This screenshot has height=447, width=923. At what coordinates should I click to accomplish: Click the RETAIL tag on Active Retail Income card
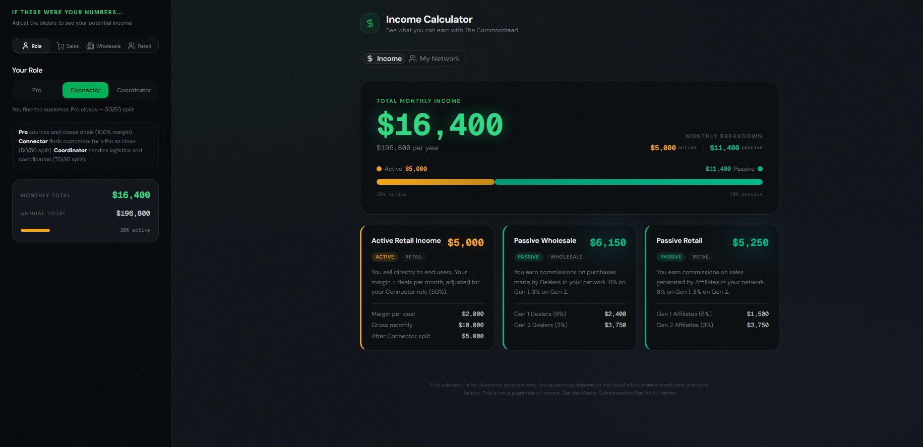[414, 257]
